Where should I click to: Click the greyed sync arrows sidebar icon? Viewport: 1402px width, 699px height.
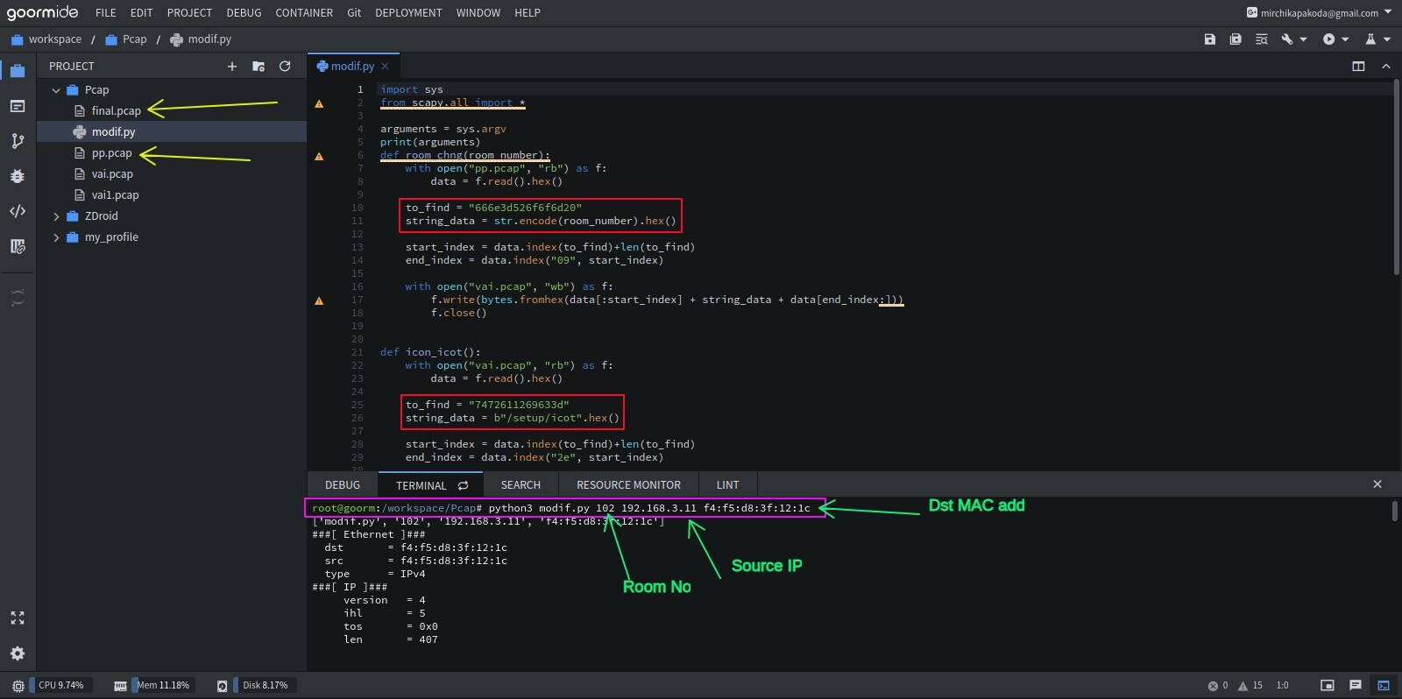(x=18, y=298)
